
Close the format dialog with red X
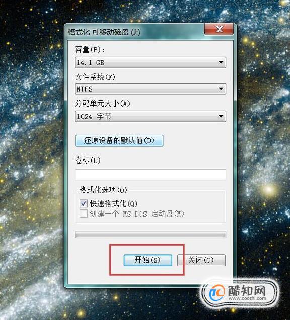pos(219,29)
